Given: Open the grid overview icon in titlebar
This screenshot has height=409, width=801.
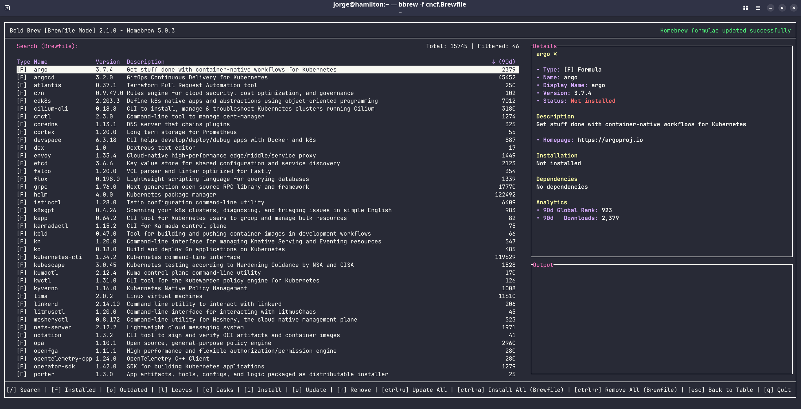Looking at the screenshot, I should tap(745, 8).
